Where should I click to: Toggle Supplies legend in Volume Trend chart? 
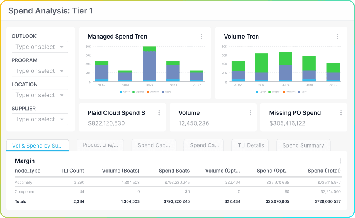pos(274,92)
